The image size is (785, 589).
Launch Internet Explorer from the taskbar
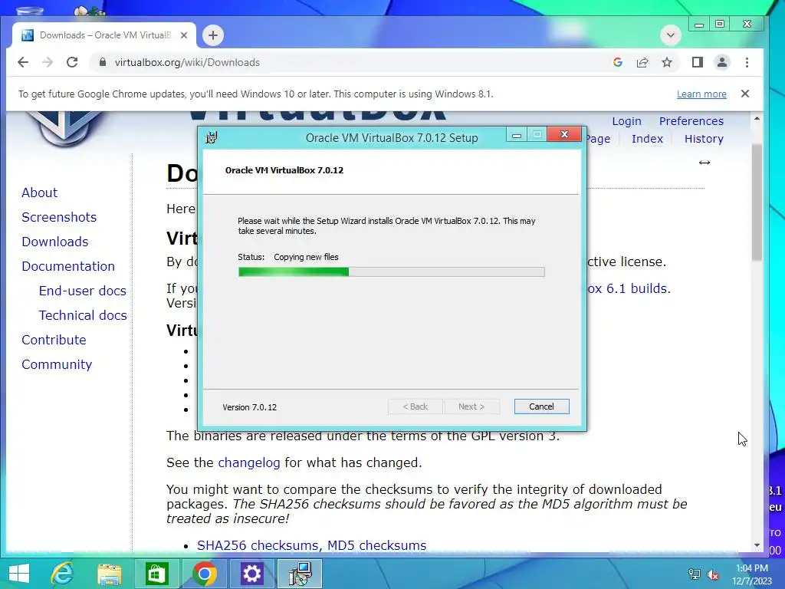pyautogui.click(x=62, y=574)
